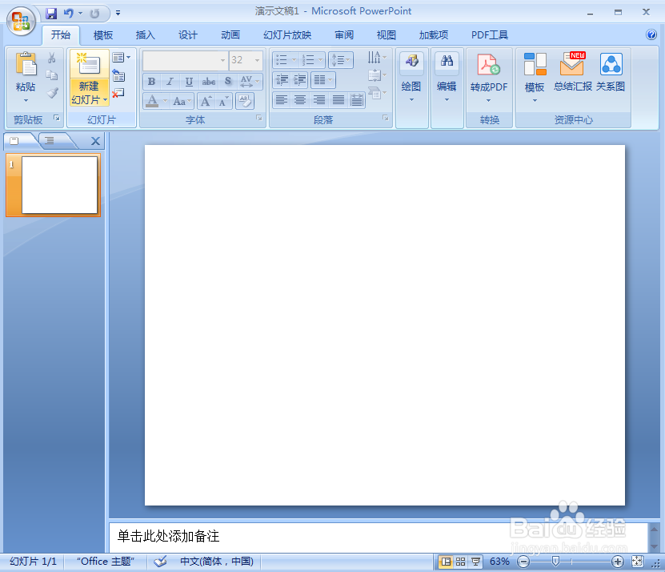The height and width of the screenshot is (572, 665).
Task: Click the Office button logo
Action: (x=21, y=21)
